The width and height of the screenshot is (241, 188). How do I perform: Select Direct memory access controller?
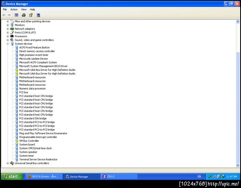coord(37,51)
